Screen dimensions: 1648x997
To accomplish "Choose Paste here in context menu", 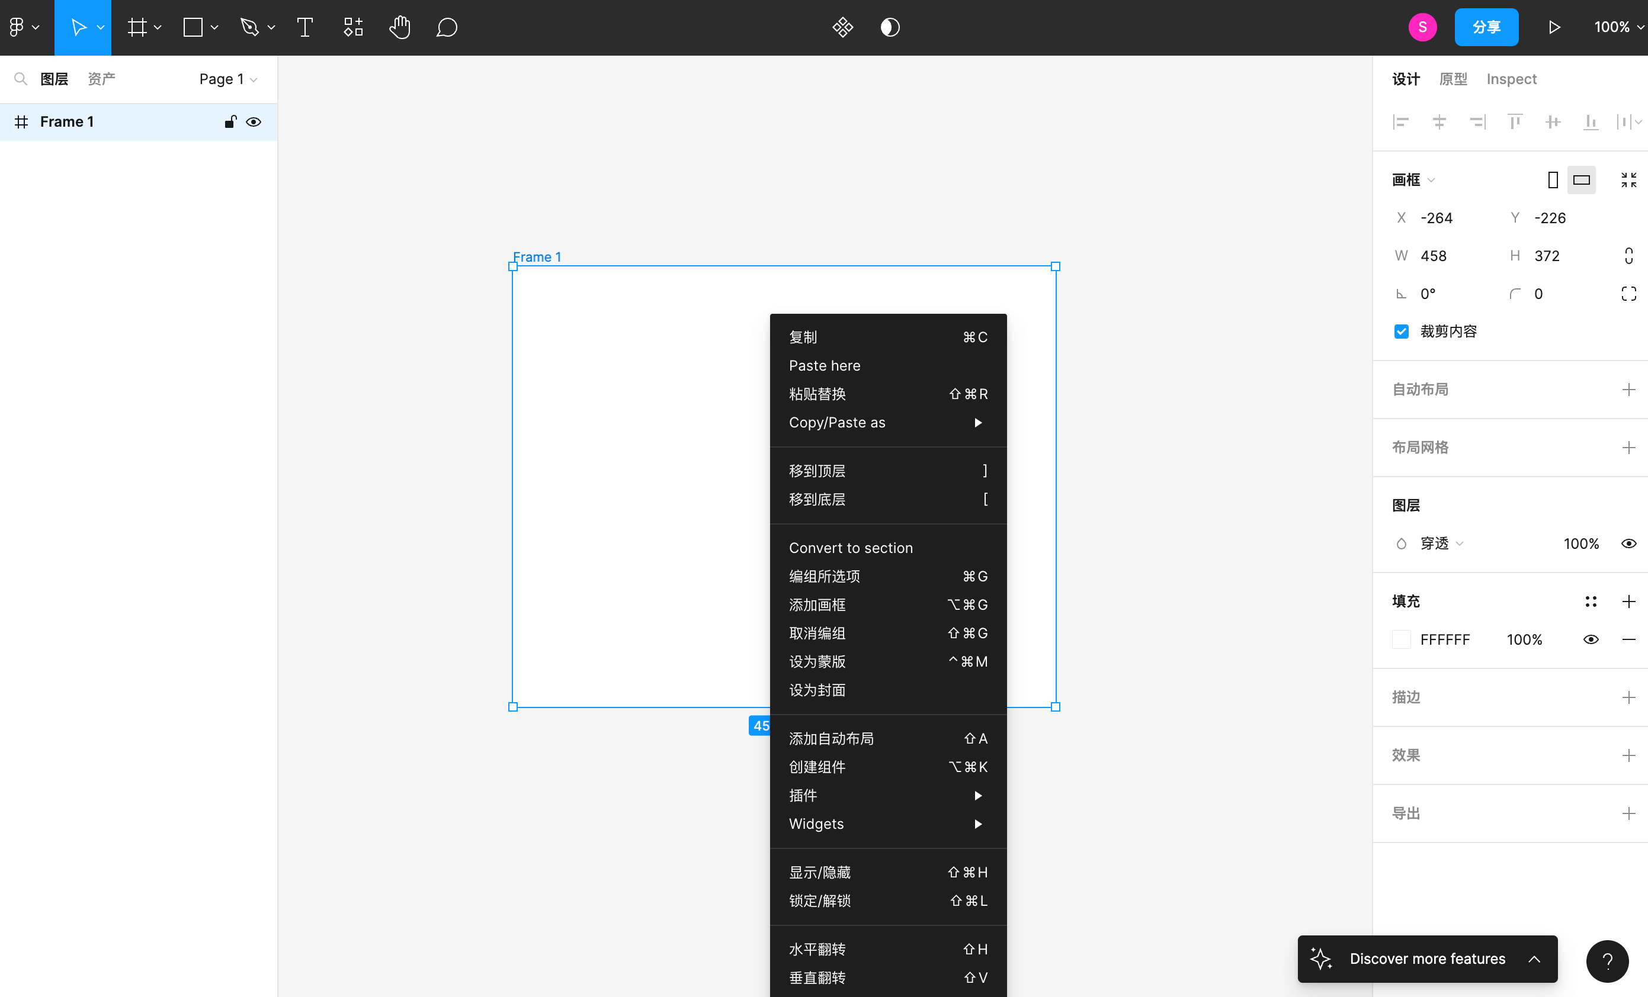I will [888, 365].
